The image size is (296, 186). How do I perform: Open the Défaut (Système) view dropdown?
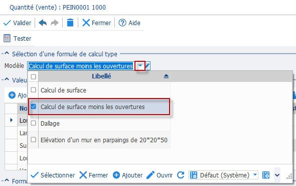tap(255, 175)
